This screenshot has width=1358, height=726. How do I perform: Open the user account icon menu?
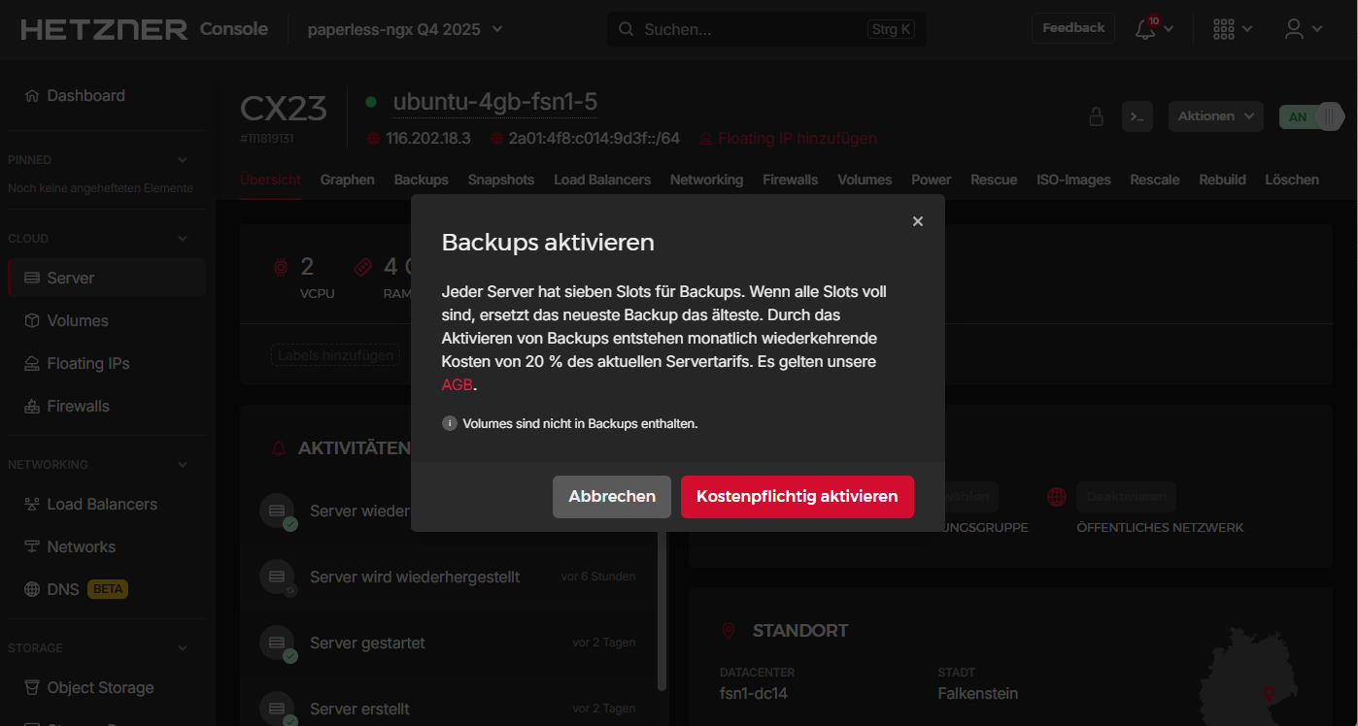[1294, 29]
